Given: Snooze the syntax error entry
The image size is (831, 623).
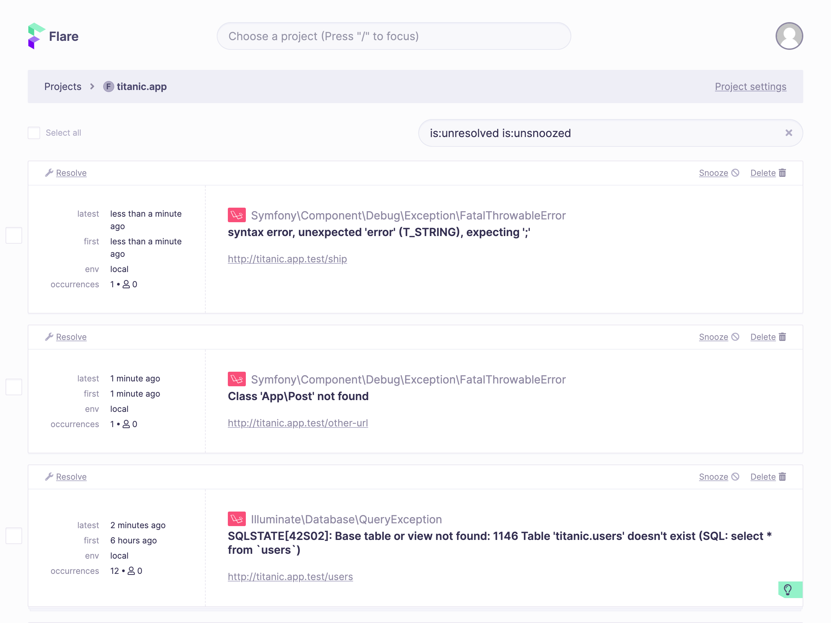Looking at the screenshot, I should [x=713, y=173].
